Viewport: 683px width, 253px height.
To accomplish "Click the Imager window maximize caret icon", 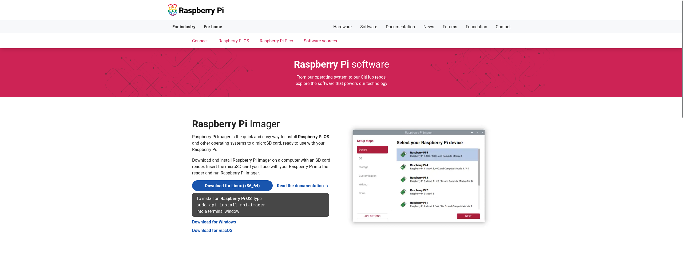I will click(477, 133).
